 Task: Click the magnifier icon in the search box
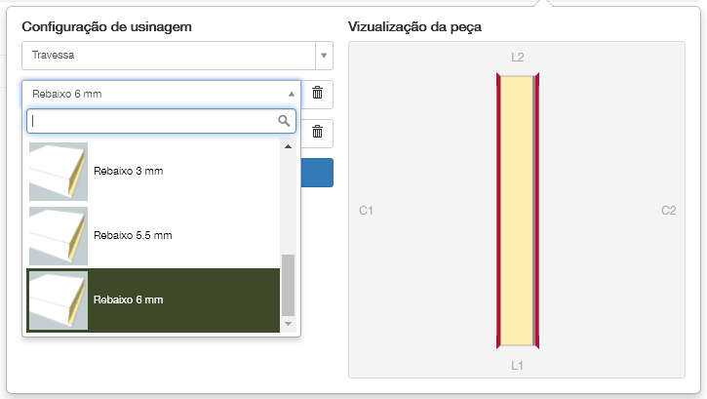pyautogui.click(x=285, y=121)
